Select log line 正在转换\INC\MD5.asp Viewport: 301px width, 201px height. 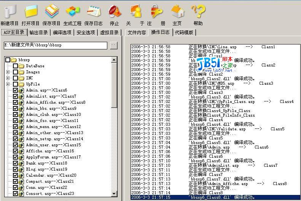(215, 83)
